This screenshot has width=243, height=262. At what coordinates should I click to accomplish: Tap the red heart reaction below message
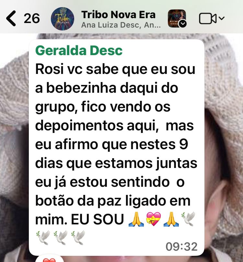[x=49, y=259]
